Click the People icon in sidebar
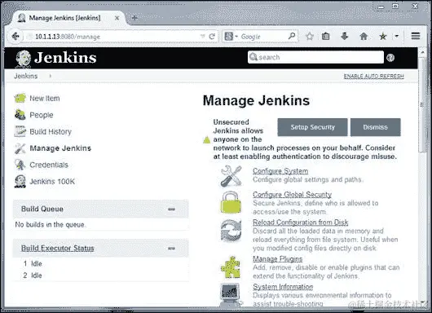 [x=20, y=115]
